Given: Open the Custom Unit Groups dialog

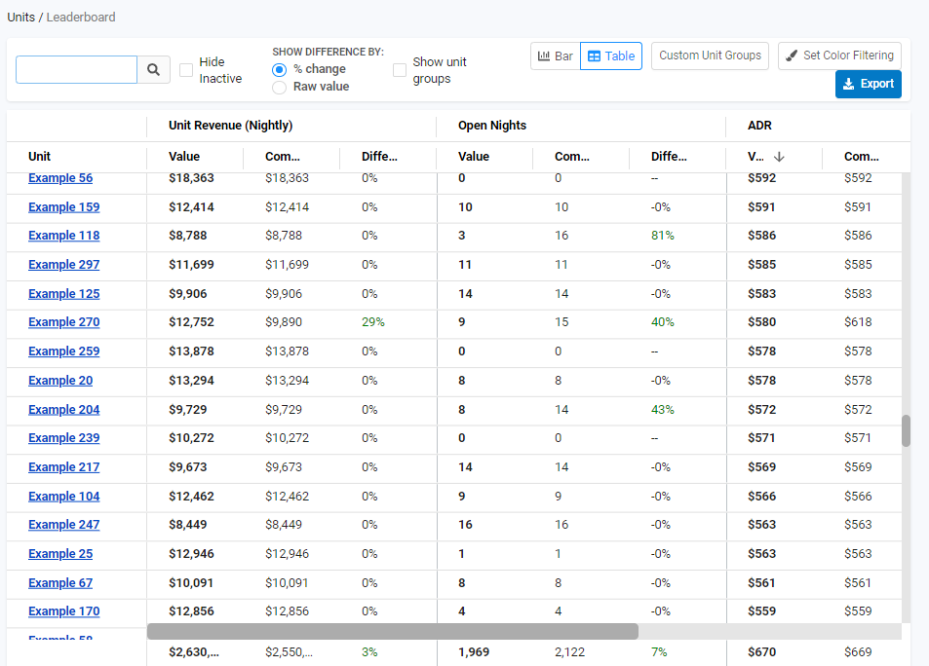Looking at the screenshot, I should tap(709, 55).
